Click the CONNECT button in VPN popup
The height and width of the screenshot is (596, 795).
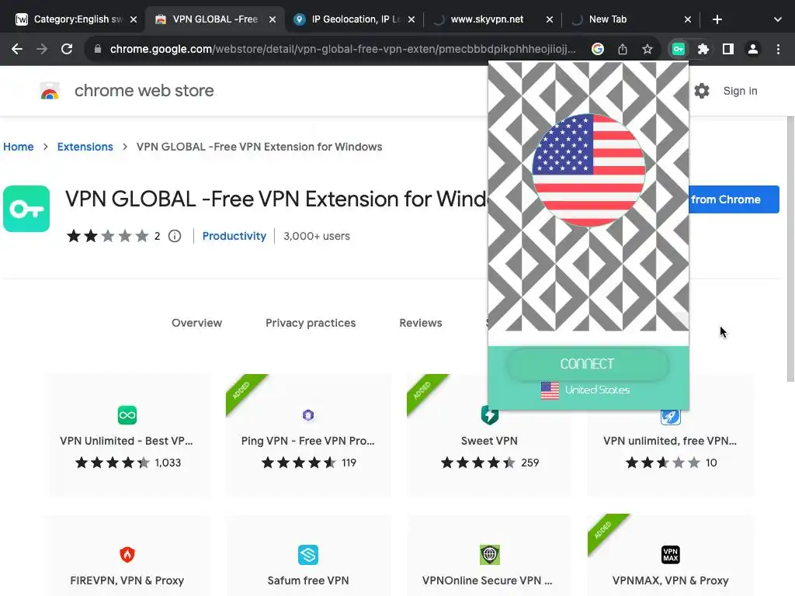tap(588, 363)
